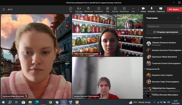182x105 pixels.
Task: Open PowerPoint from taskbar
Action: pyautogui.click(x=77, y=102)
